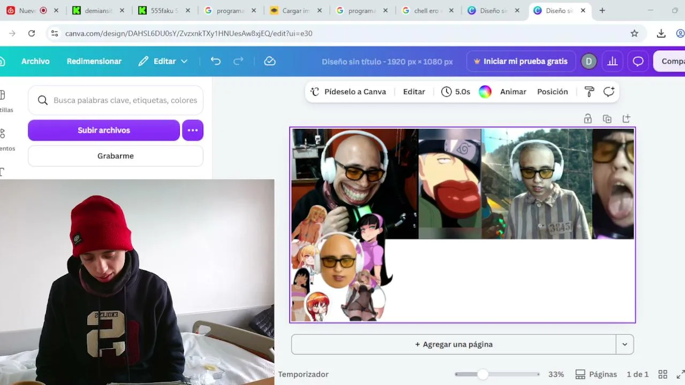Open the purple more options button

click(x=193, y=130)
